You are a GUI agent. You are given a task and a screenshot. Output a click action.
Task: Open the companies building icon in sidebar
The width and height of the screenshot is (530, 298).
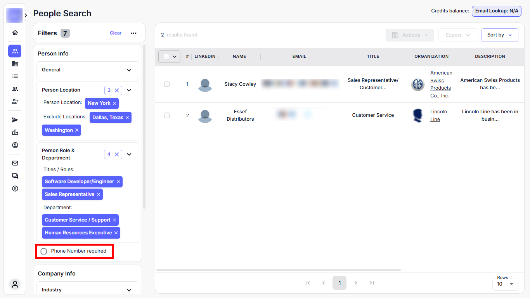point(15,64)
